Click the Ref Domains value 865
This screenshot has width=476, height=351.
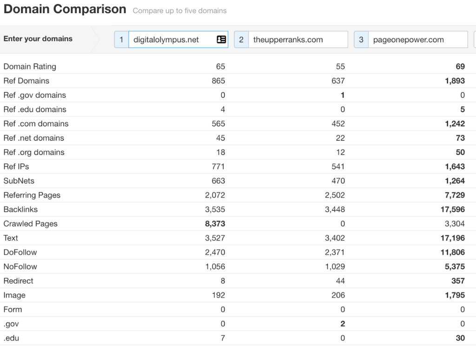(218, 81)
